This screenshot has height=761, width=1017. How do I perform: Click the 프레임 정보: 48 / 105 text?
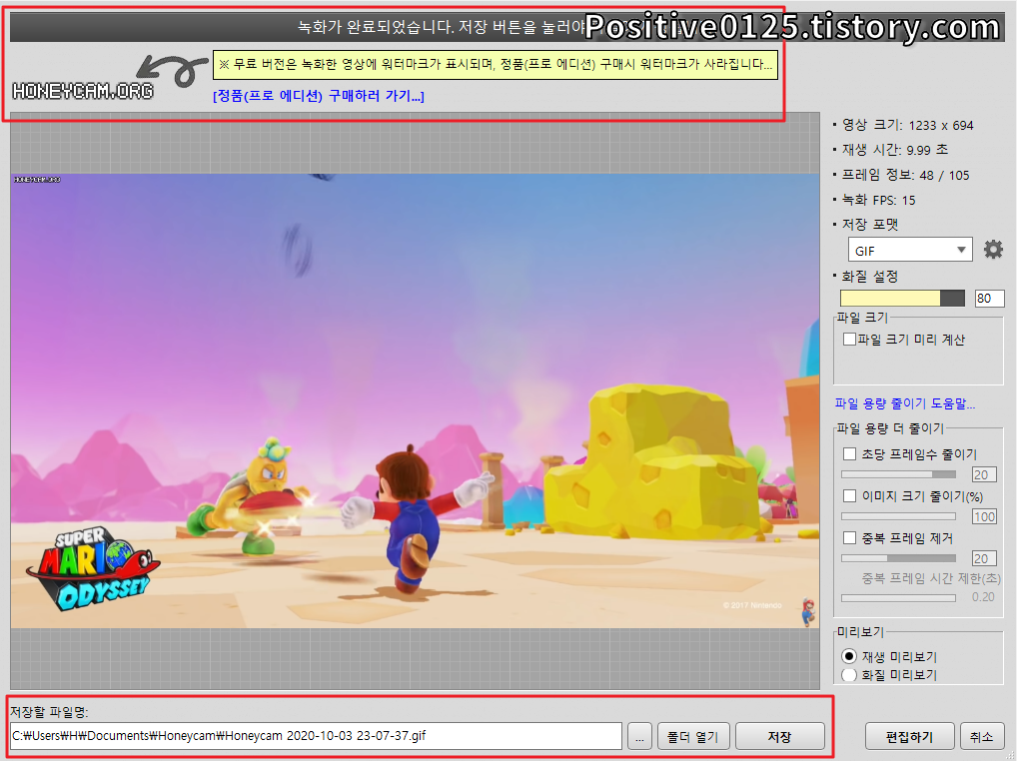(905, 175)
